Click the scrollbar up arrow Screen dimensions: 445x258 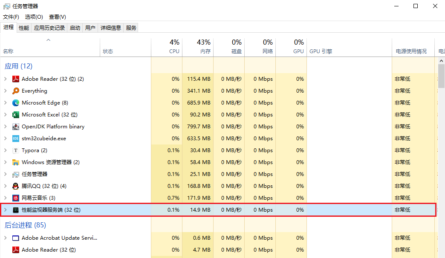click(x=441, y=61)
